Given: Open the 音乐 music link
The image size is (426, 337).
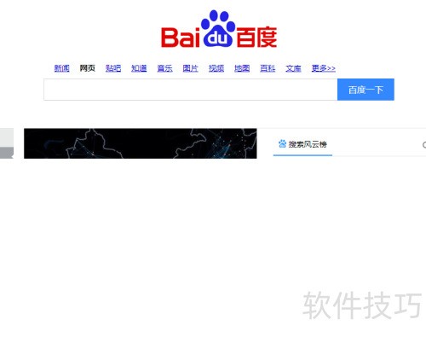Looking at the screenshot, I should tap(164, 68).
